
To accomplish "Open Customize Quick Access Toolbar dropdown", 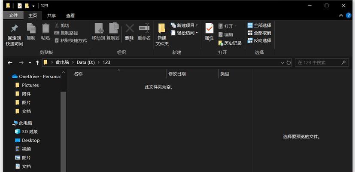I will (x=33, y=6).
